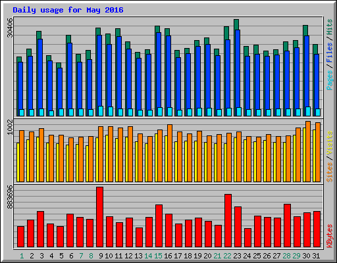Screen dimensions: 337x263
Task: Click day 5 label on x-axis
Action: click(x=61, y=256)
